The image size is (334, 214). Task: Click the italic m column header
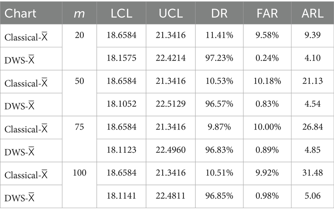(x=79, y=13)
